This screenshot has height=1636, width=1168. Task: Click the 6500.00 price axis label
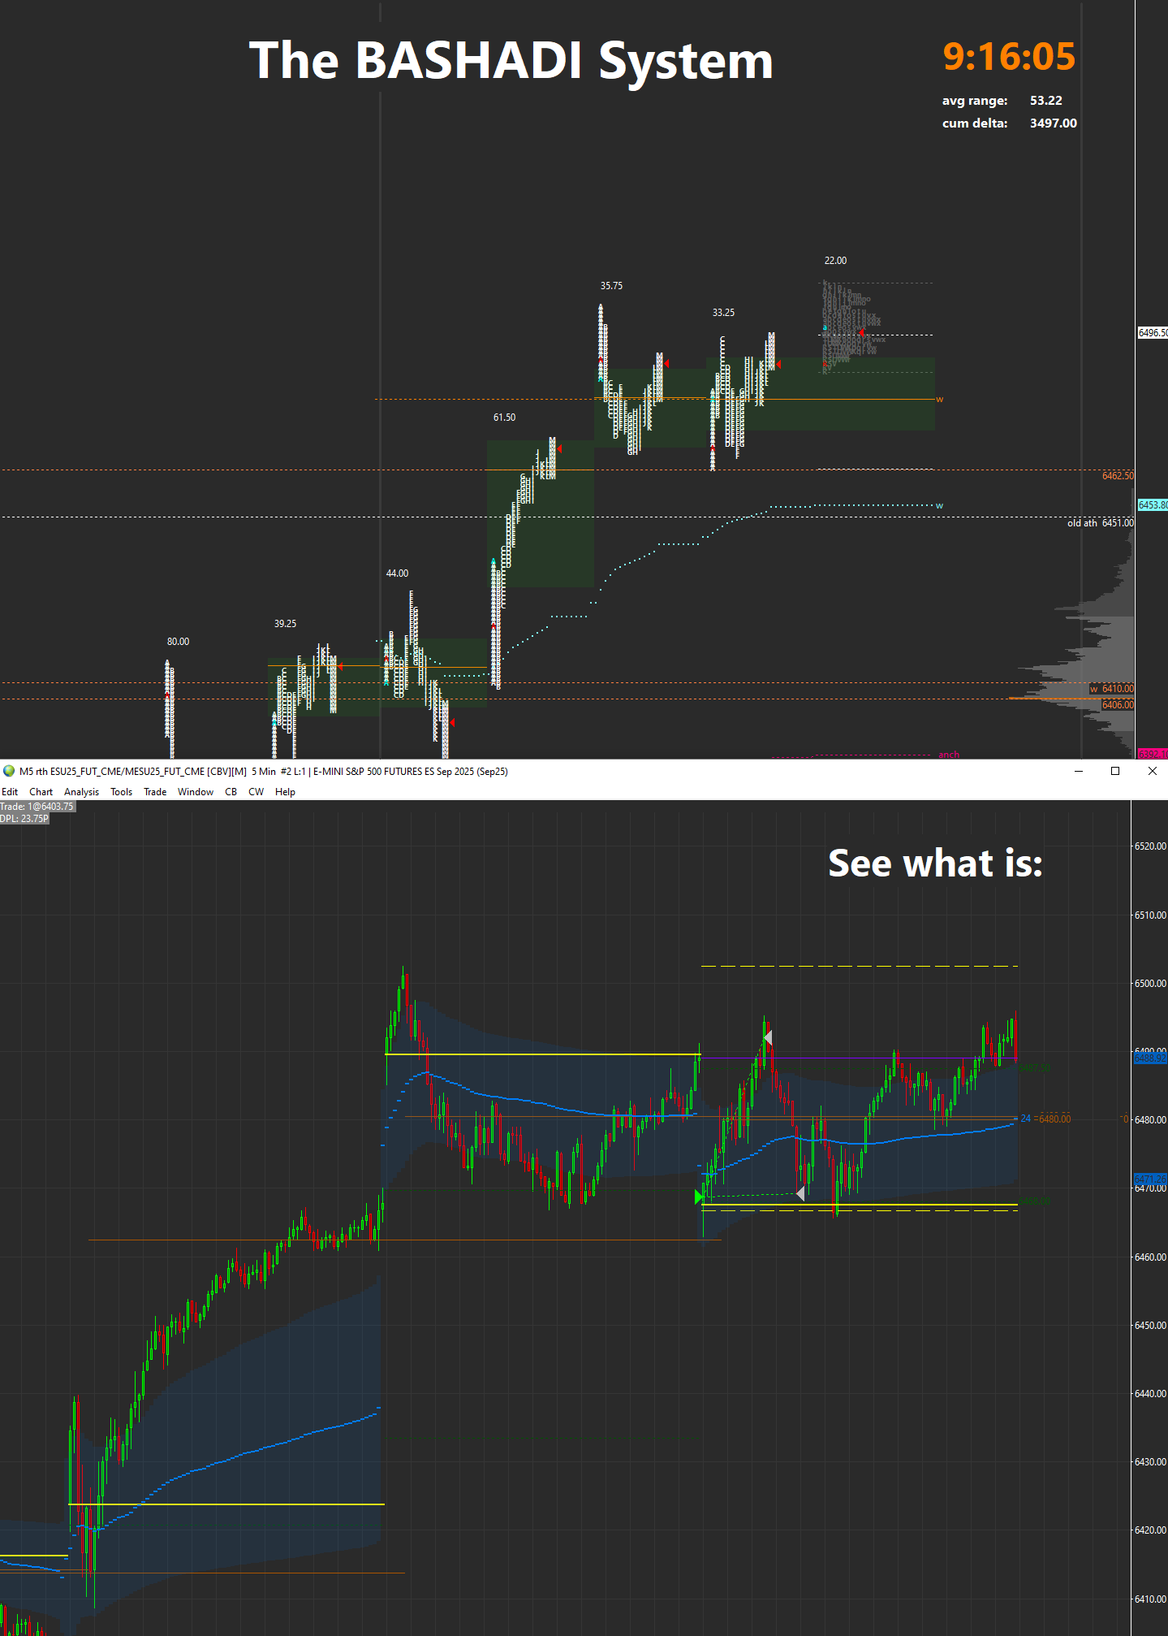tap(1150, 984)
